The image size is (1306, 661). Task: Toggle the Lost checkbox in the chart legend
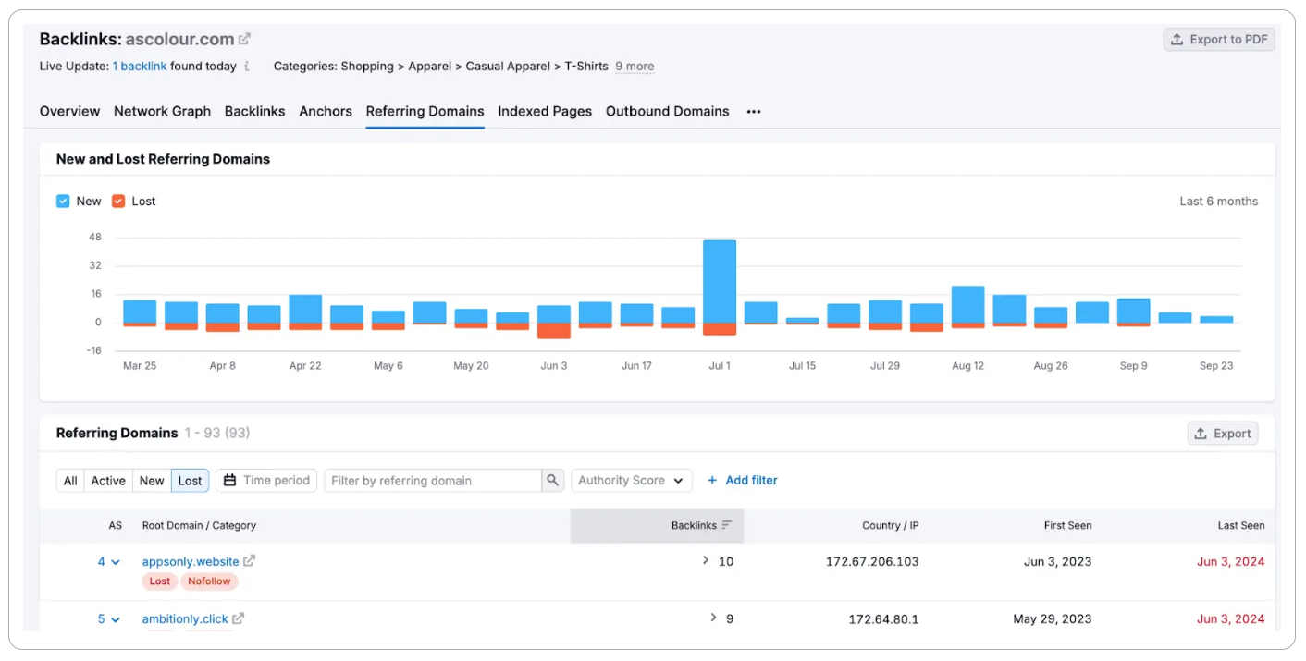point(118,201)
